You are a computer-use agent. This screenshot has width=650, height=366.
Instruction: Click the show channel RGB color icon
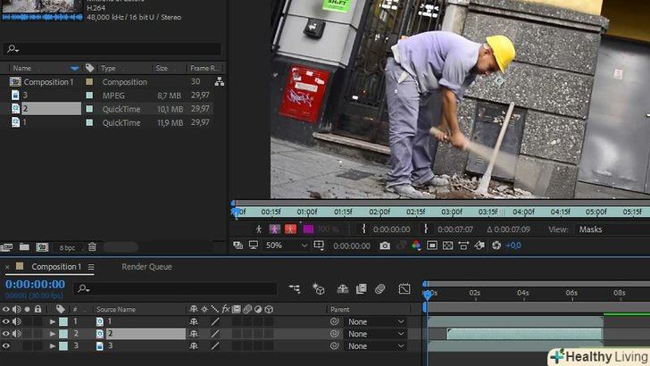tap(415, 245)
